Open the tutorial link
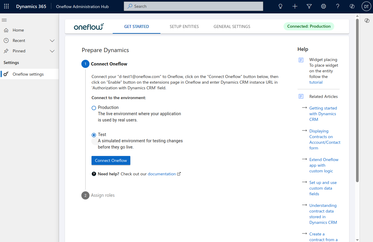 (x=316, y=82)
